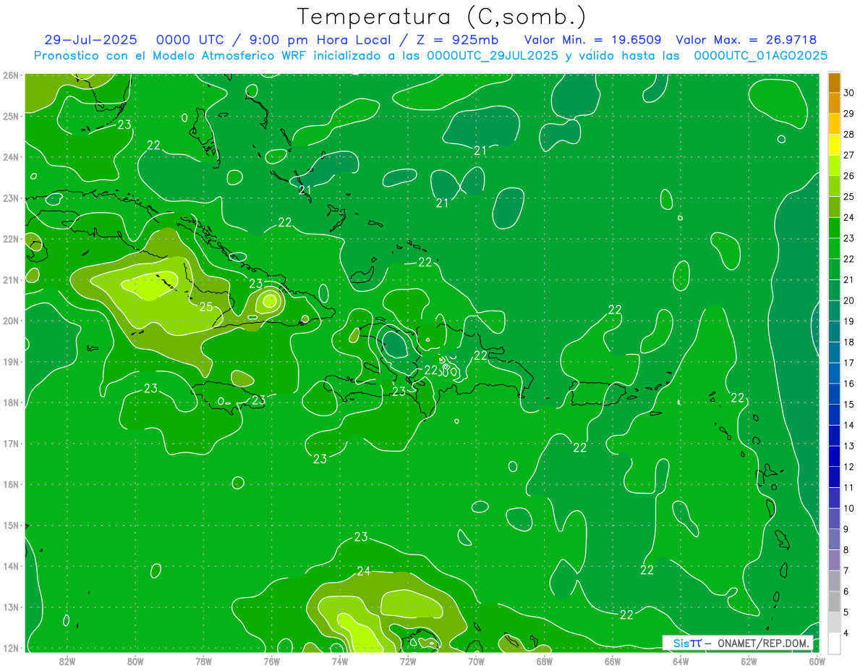Select initialization time "0000UTC_29JUL2025"
The width and height of the screenshot is (868, 671).
[x=493, y=56]
